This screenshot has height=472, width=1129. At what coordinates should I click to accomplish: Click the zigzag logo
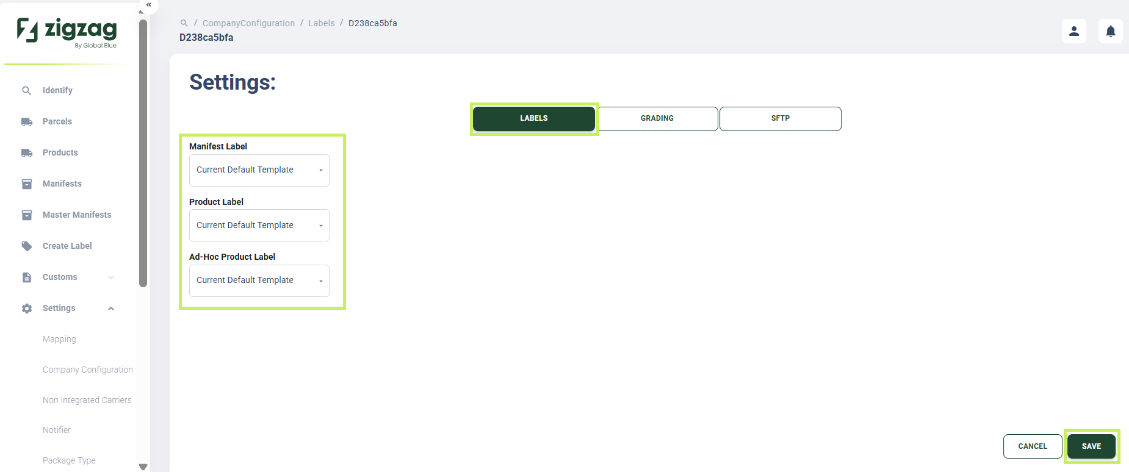point(67,32)
